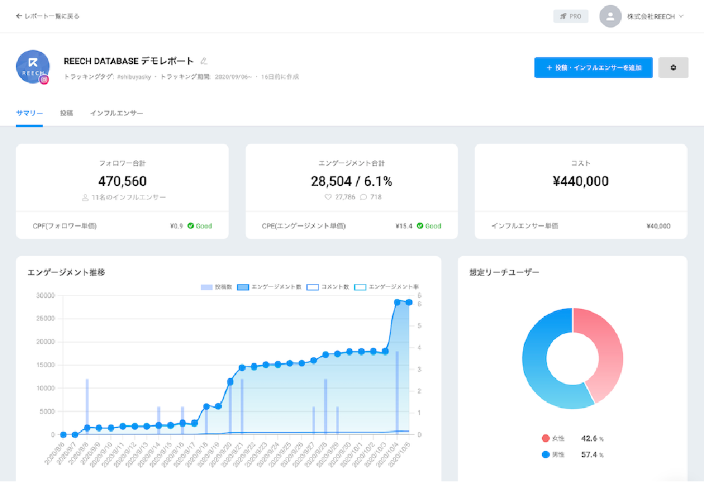704x482 pixels.
Task: Toggle the 投稿数 legend series
Action: click(x=217, y=287)
